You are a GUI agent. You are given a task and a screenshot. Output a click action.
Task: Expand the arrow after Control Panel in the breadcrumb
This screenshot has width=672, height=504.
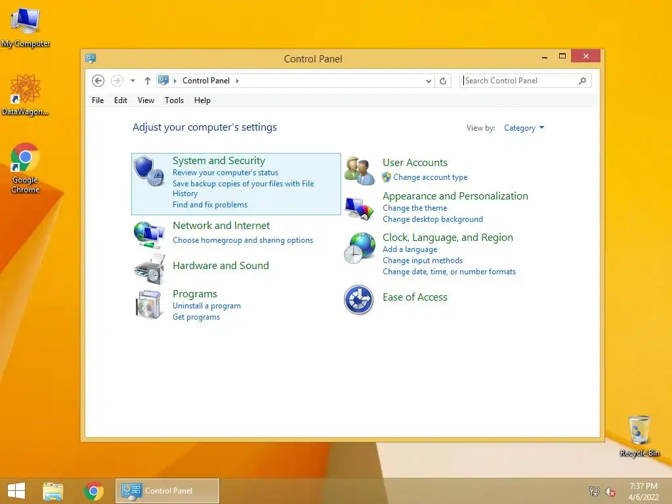(x=237, y=81)
